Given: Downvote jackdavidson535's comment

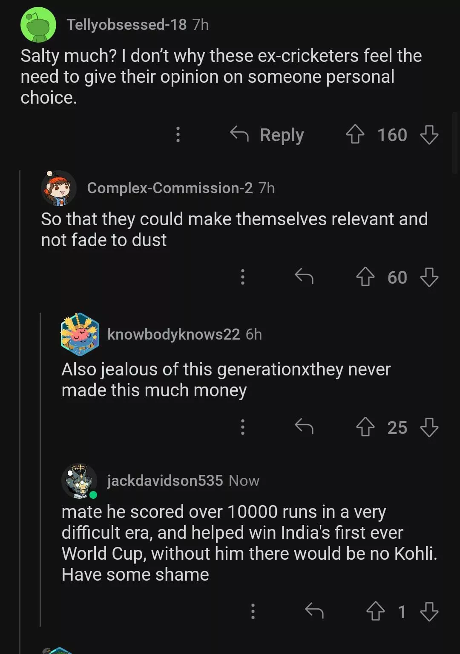Looking at the screenshot, I should pyautogui.click(x=429, y=611).
